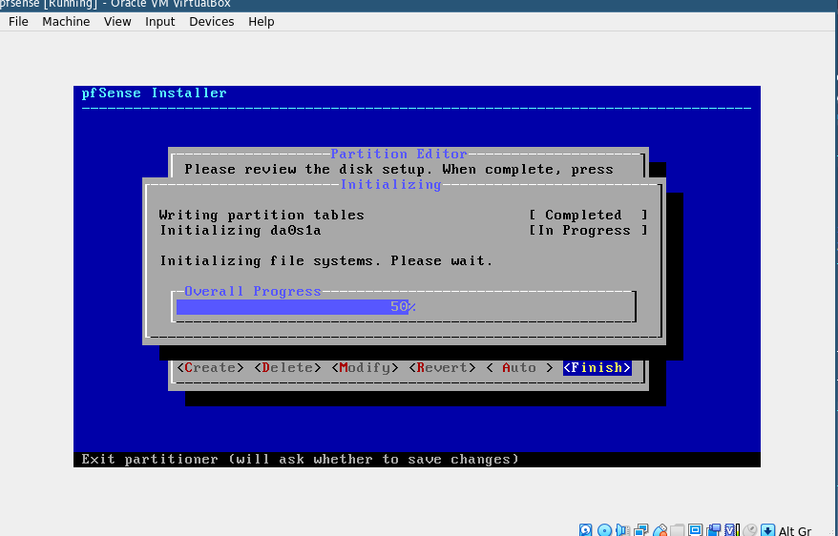Open the Machine menu
Viewport: 838px width, 536px height.
[x=66, y=21]
